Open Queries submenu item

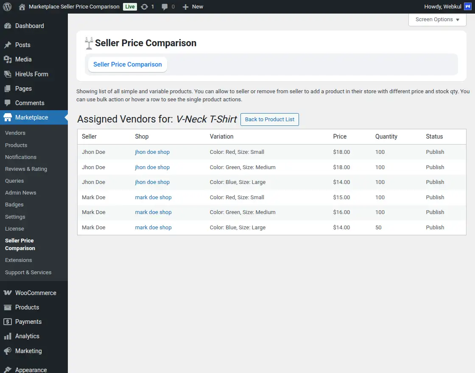tap(14, 181)
